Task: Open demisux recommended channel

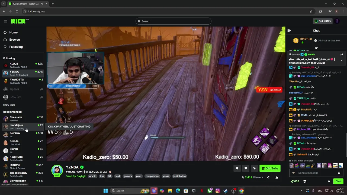Action: (23, 135)
